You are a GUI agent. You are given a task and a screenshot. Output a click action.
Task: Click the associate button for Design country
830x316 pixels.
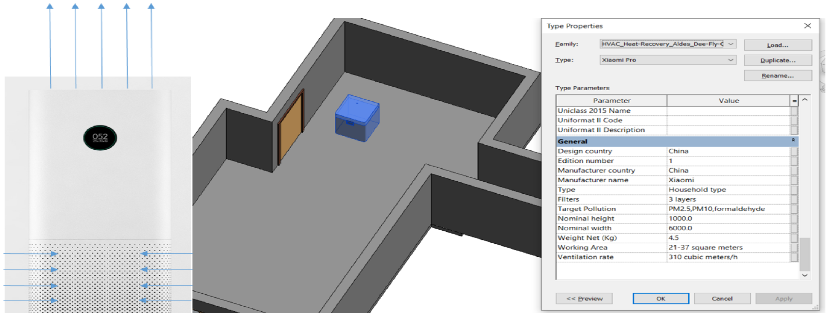(x=794, y=151)
